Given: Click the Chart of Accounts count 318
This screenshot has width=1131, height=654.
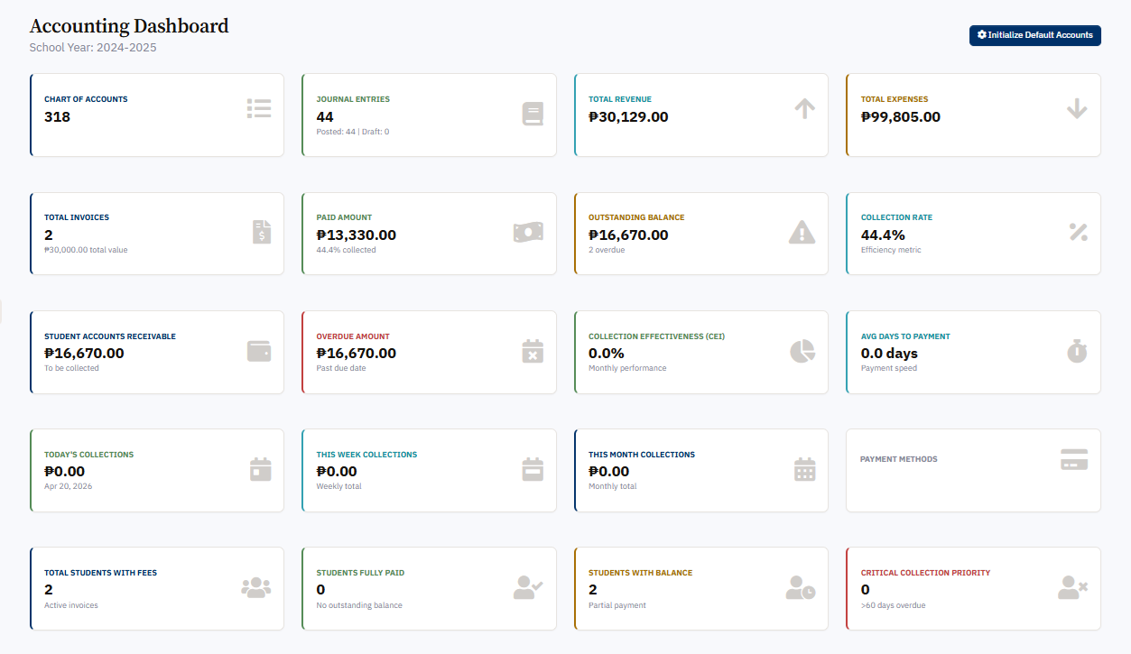Looking at the screenshot, I should (57, 116).
